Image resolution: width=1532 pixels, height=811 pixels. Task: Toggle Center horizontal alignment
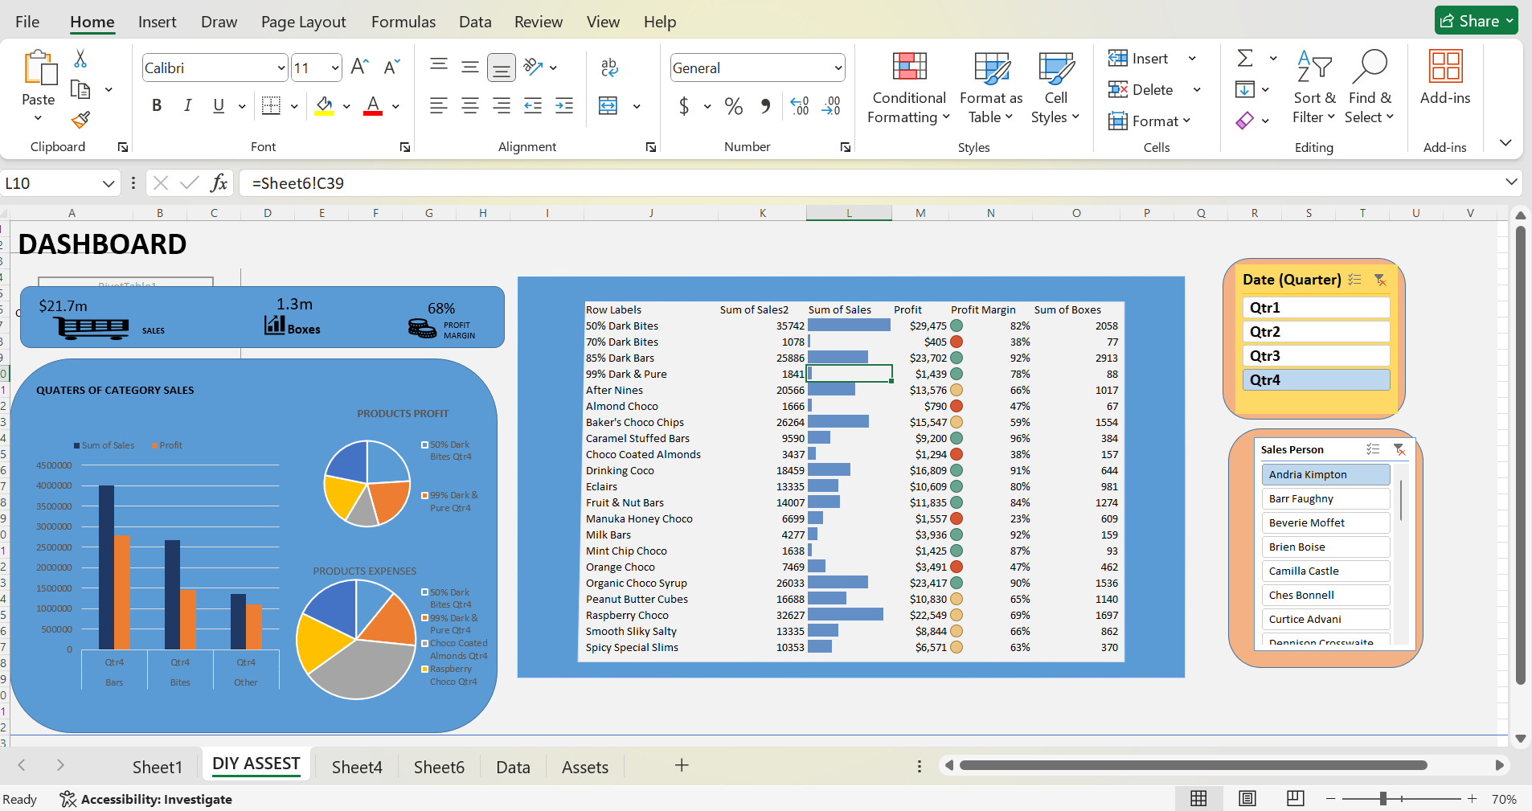coord(470,105)
